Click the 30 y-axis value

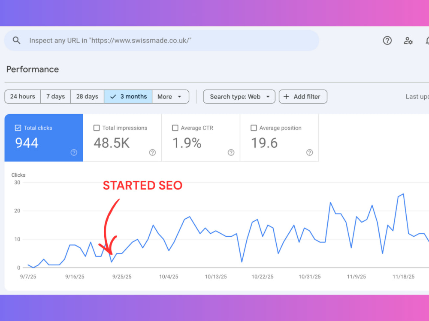pyautogui.click(x=17, y=182)
